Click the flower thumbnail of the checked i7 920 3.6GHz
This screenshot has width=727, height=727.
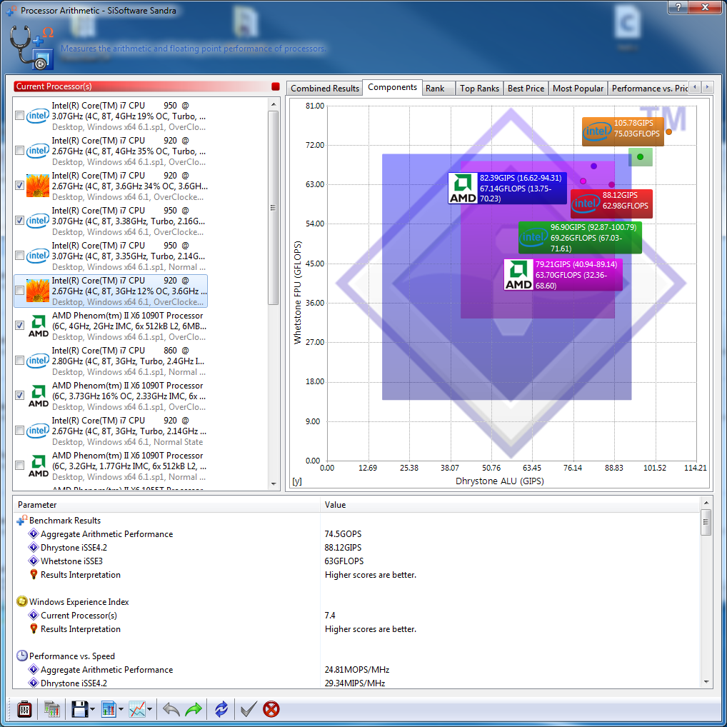point(38,186)
